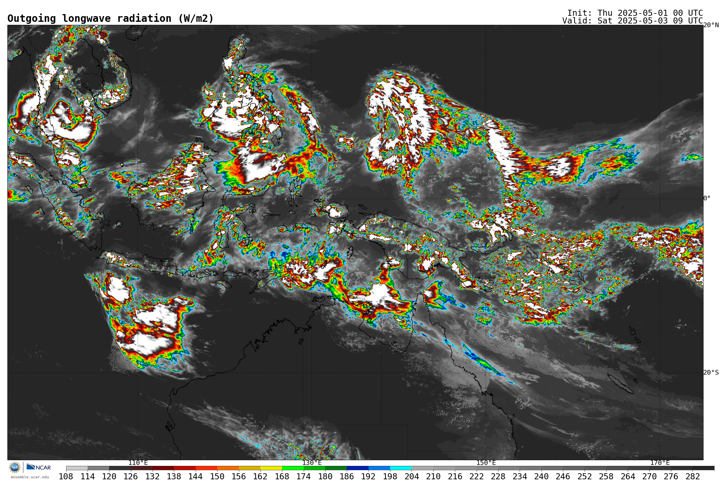Pick the red 138–144 colorbar swatch

click(185, 468)
